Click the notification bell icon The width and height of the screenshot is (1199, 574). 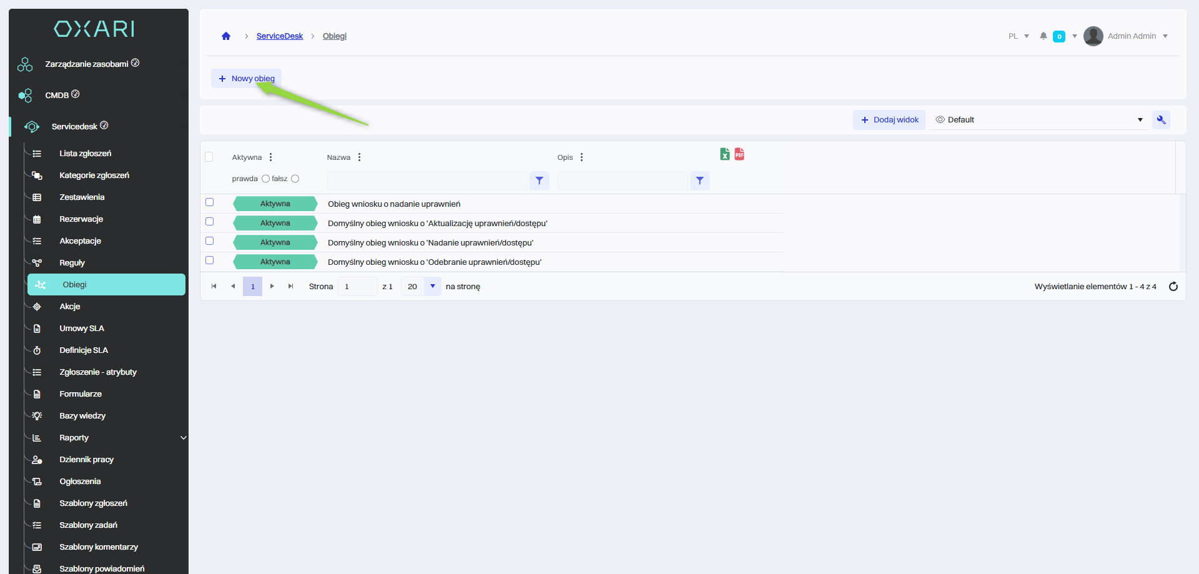[1043, 36]
